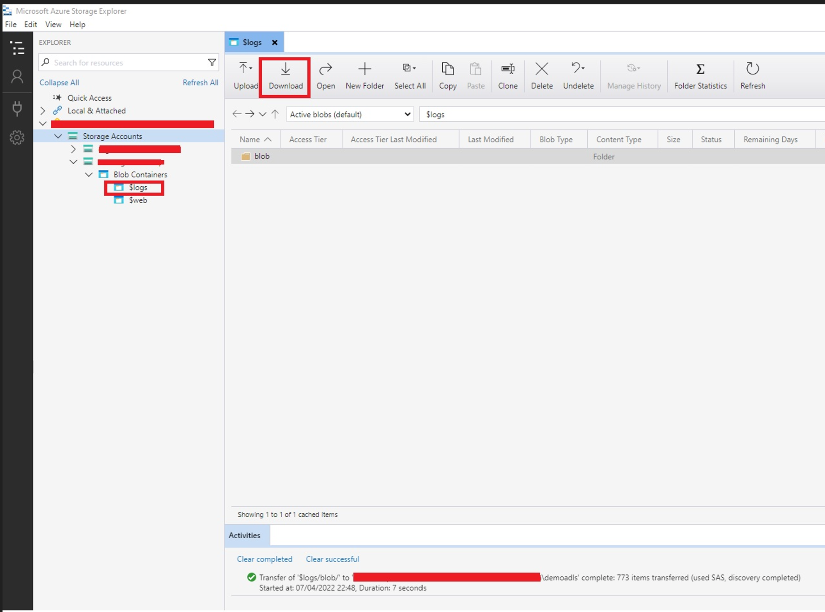This screenshot has width=825, height=612.
Task: Switch to the Activities tab
Action: (245, 535)
